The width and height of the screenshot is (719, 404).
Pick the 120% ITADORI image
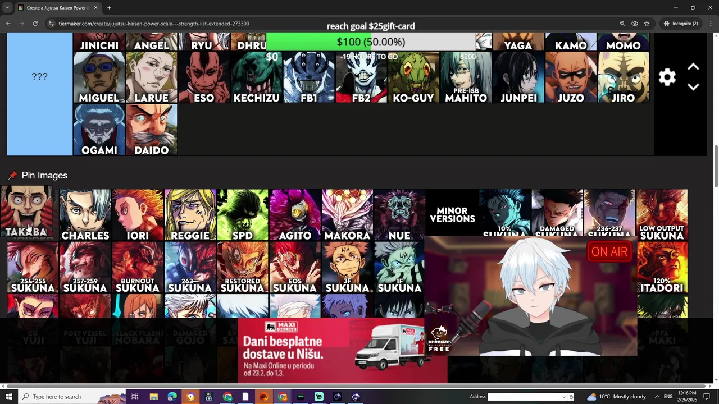coord(662,268)
